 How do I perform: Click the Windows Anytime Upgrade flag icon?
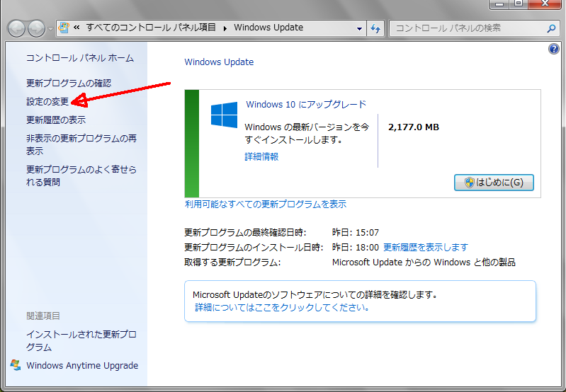coord(15,365)
